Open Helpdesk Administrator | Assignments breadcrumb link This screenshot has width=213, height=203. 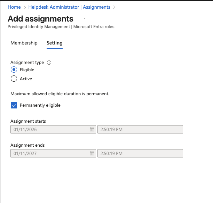[x=69, y=7]
